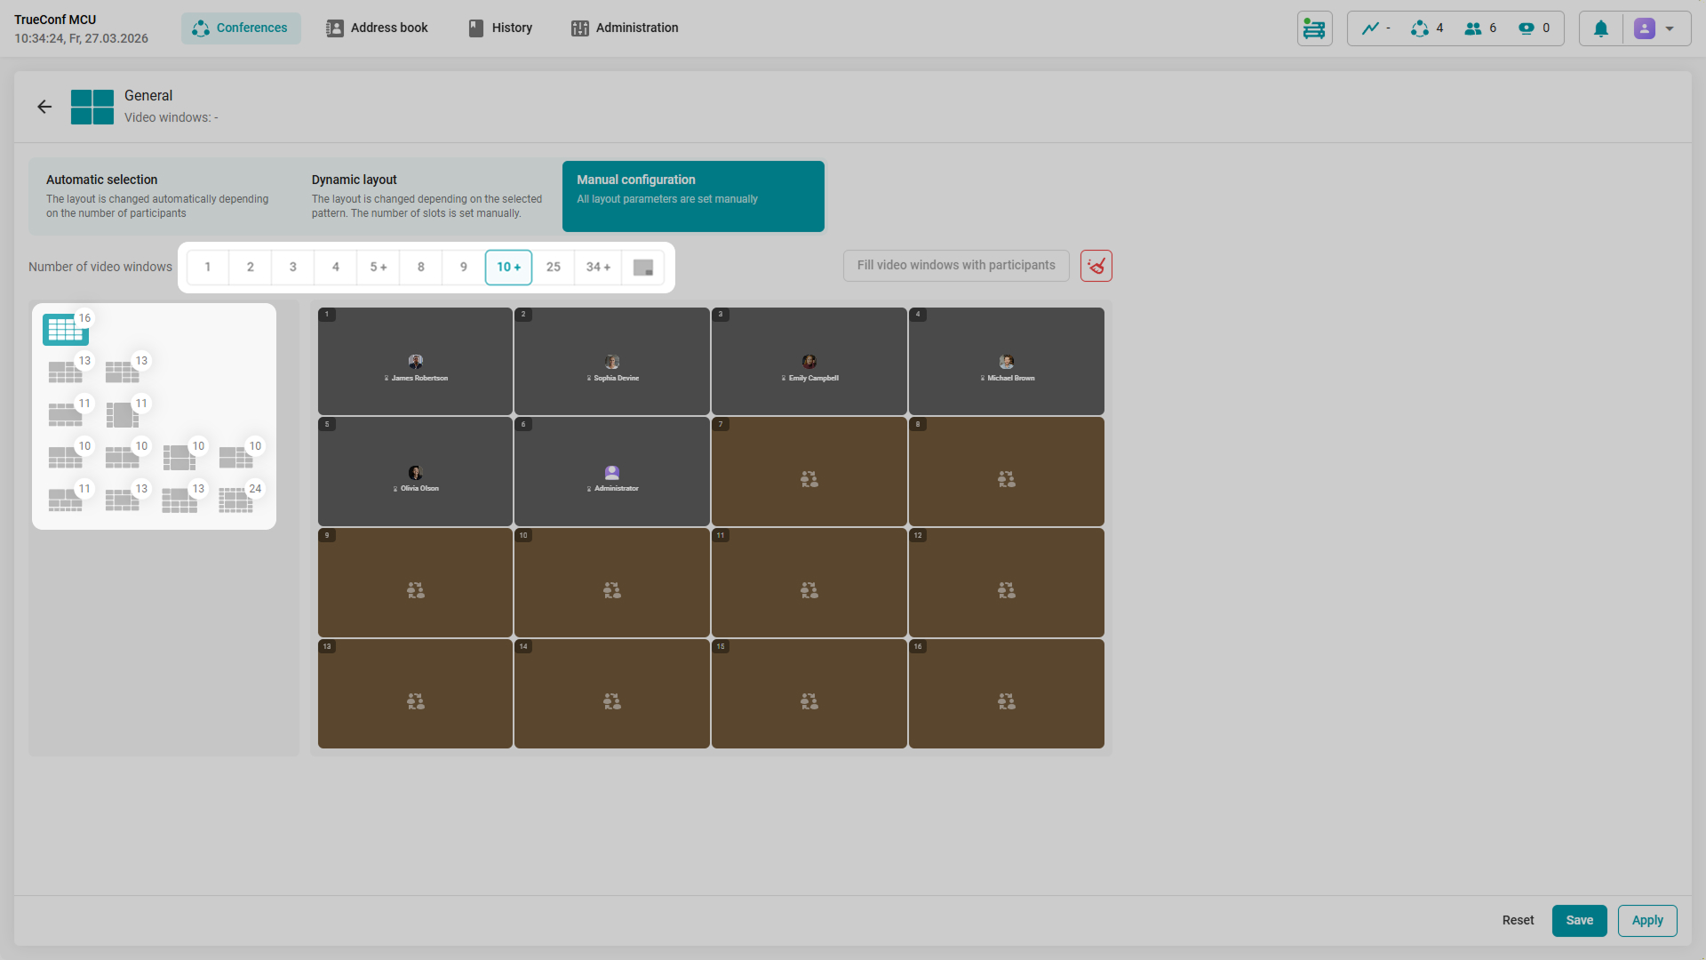The width and height of the screenshot is (1706, 960).
Task: Click the back arrow next to General
Action: click(44, 107)
